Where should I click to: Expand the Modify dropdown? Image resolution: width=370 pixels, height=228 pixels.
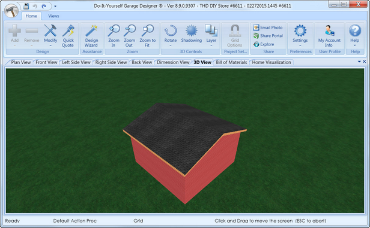tap(50, 45)
